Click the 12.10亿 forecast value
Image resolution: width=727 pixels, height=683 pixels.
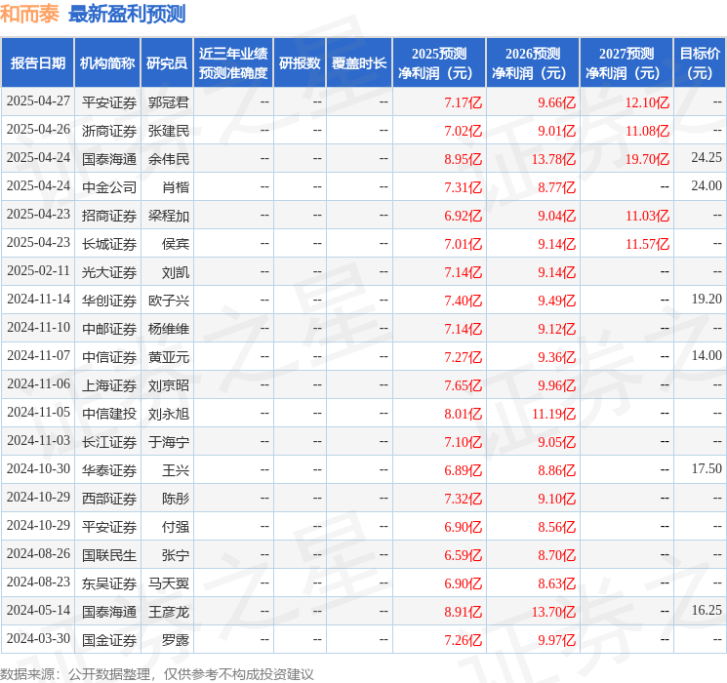pyautogui.click(x=647, y=102)
